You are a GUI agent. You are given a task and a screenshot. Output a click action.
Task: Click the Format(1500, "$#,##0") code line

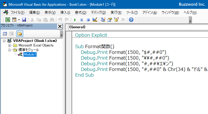(x=123, y=52)
